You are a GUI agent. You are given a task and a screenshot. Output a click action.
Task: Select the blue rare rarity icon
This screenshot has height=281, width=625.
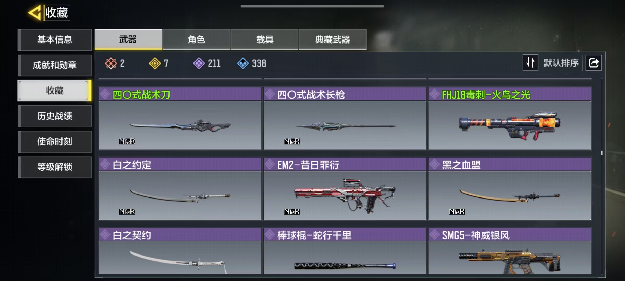(x=243, y=63)
